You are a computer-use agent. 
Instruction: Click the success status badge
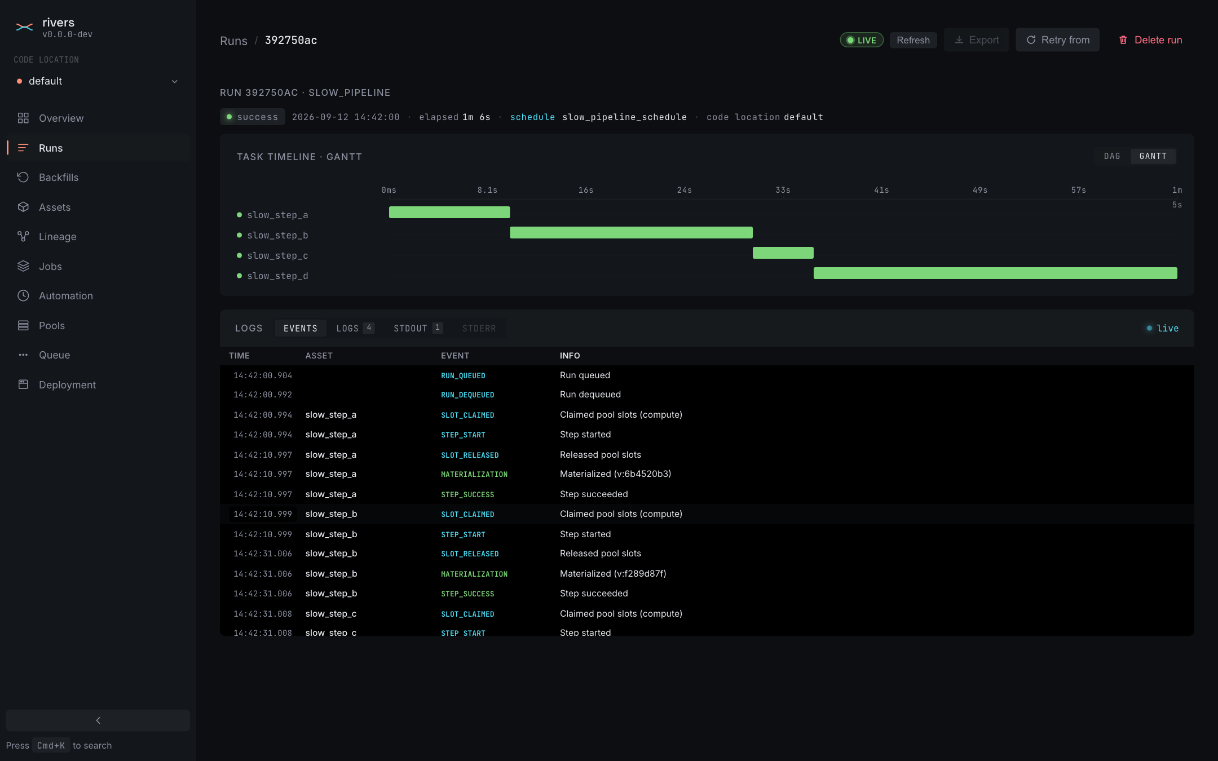pos(252,117)
